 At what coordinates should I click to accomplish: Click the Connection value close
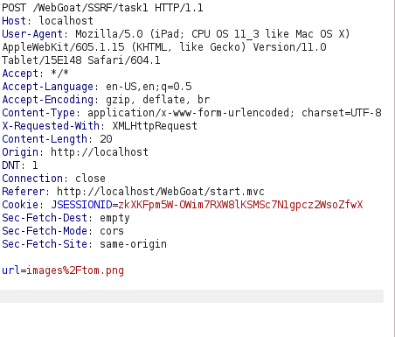[90, 179]
